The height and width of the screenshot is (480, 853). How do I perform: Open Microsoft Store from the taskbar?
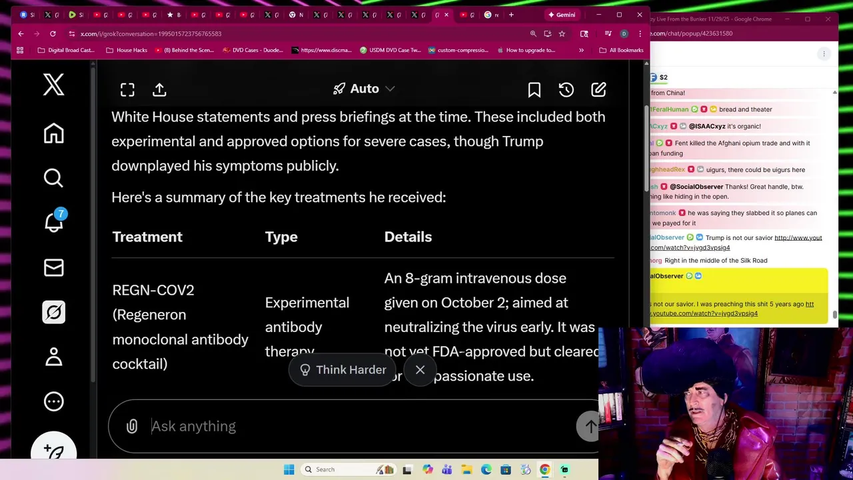tap(506, 469)
